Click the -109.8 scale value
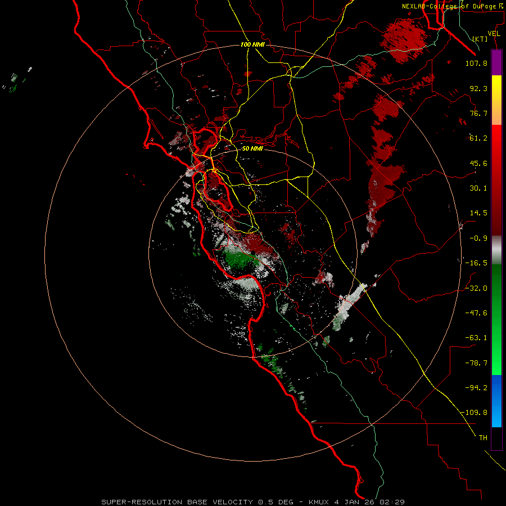 click(475, 413)
